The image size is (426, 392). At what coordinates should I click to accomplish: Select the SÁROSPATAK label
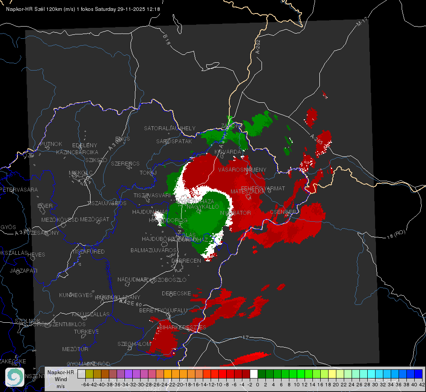(174, 141)
